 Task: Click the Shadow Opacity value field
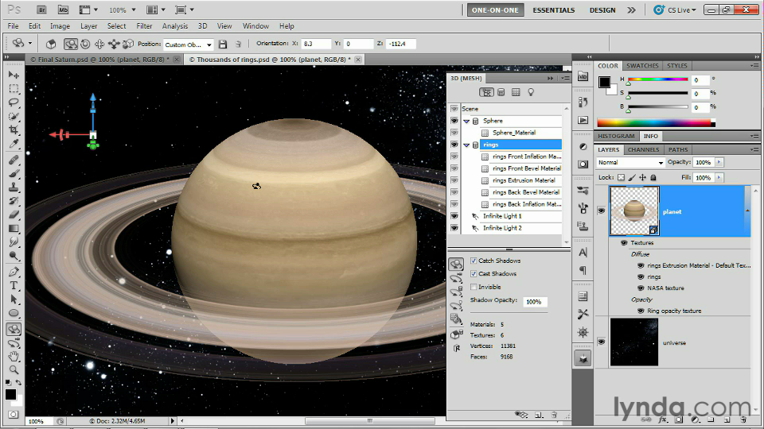click(x=535, y=302)
